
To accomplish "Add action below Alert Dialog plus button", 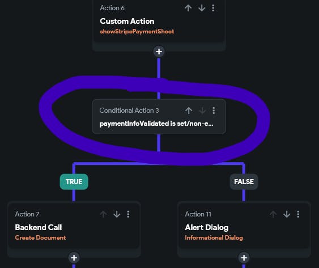I will (244, 258).
